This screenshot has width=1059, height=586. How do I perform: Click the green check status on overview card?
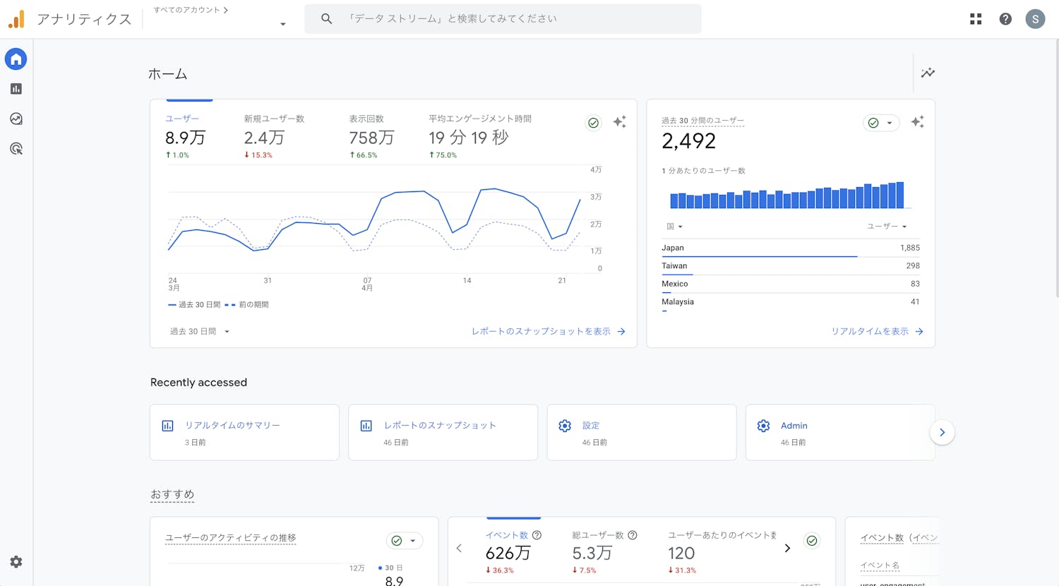(x=594, y=123)
